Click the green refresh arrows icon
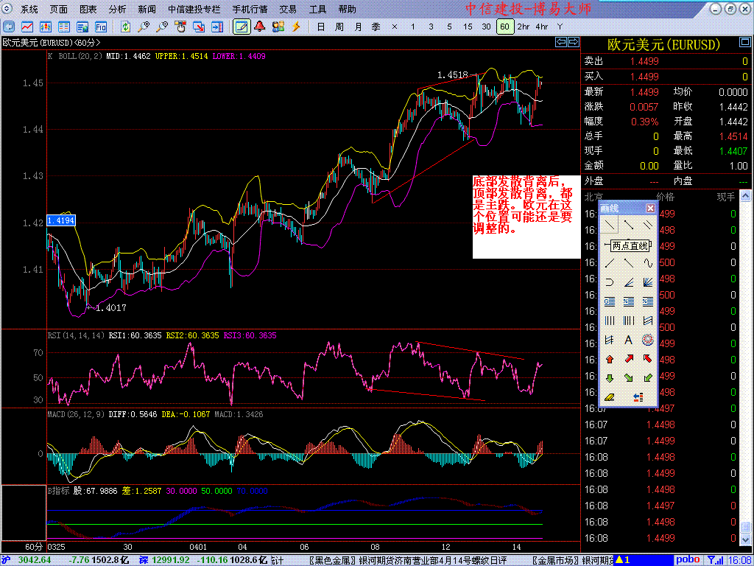 coord(125,27)
